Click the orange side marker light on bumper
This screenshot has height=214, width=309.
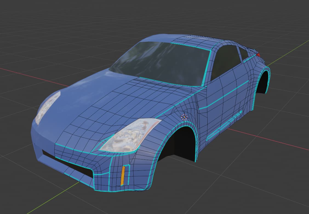pos(123,176)
